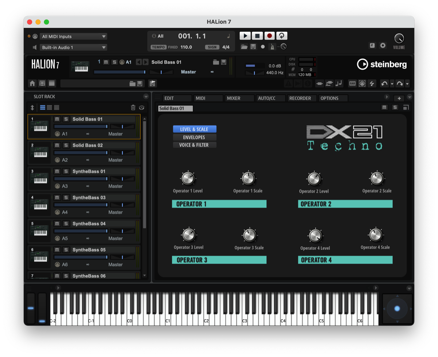Image resolution: width=438 pixels, height=357 pixels.
Task: Open the Built-in Audio 1 dropdown
Action: [x=73, y=47]
